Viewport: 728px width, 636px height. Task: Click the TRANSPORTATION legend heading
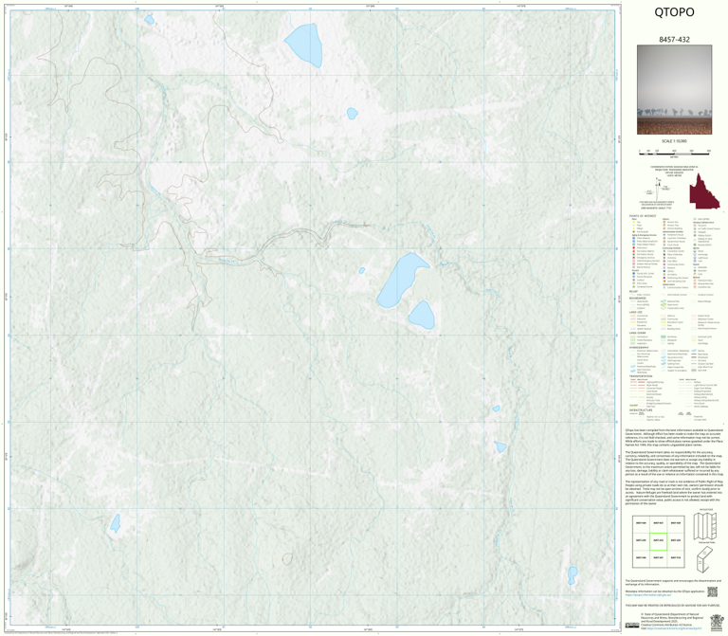pyautogui.click(x=643, y=376)
